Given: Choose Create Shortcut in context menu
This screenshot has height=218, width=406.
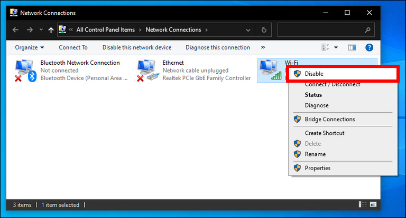Looking at the screenshot, I should pos(343,133).
